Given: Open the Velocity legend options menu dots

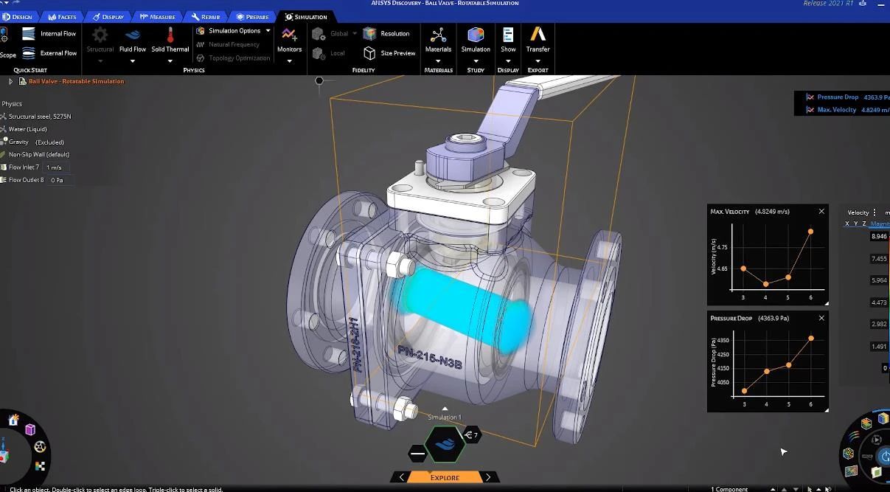Looking at the screenshot, I should pos(875,212).
